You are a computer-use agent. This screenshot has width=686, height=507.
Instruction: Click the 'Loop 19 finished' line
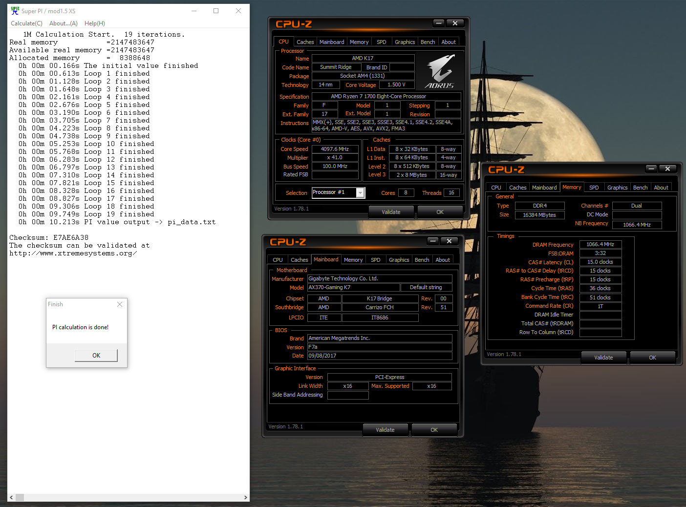86,214
